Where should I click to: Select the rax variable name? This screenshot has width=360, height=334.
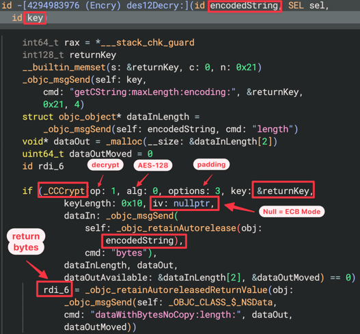coord(72,43)
